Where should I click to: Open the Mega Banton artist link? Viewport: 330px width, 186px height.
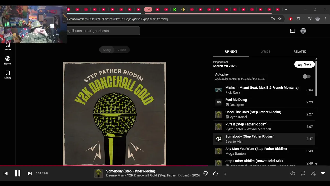[x=235, y=154]
